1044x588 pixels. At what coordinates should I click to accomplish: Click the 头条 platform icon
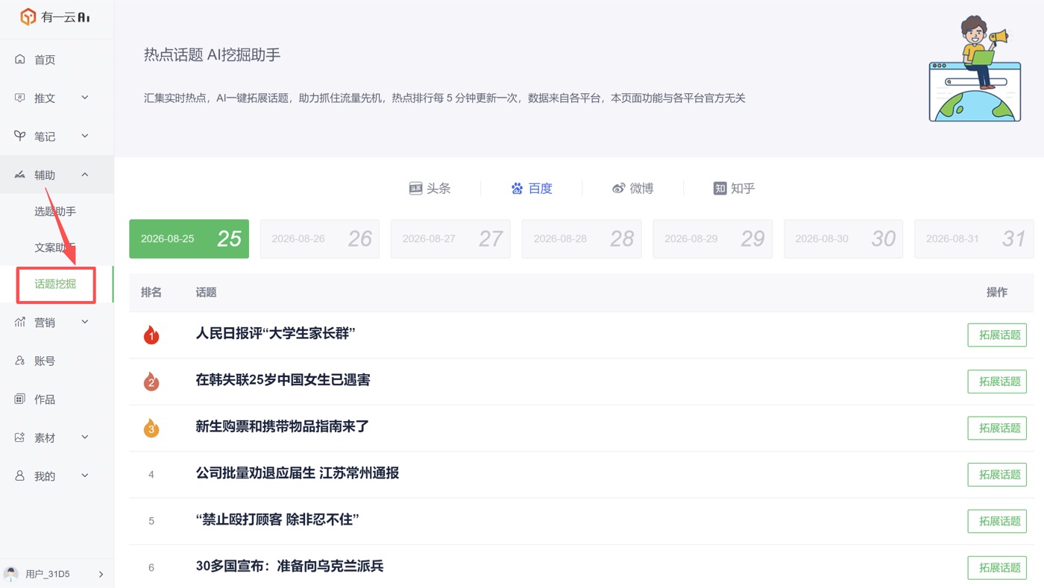(416, 189)
